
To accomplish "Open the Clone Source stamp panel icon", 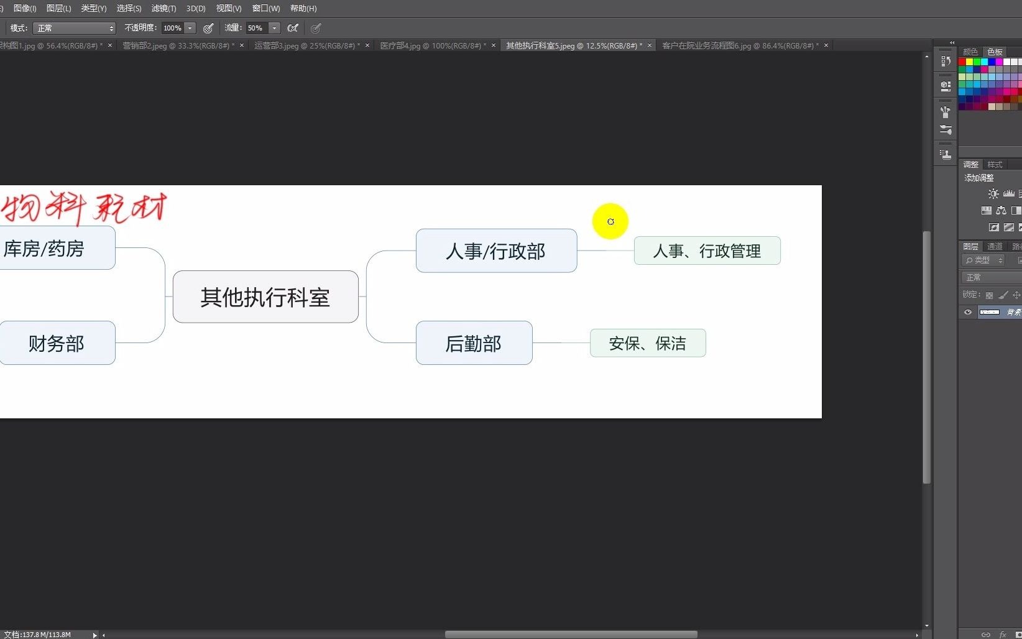I will pyautogui.click(x=946, y=154).
